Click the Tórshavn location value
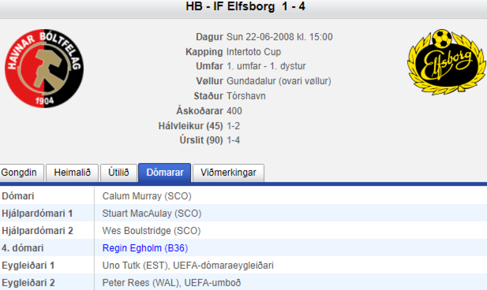Image resolution: width=487 pixels, height=290 pixels. pos(246,96)
